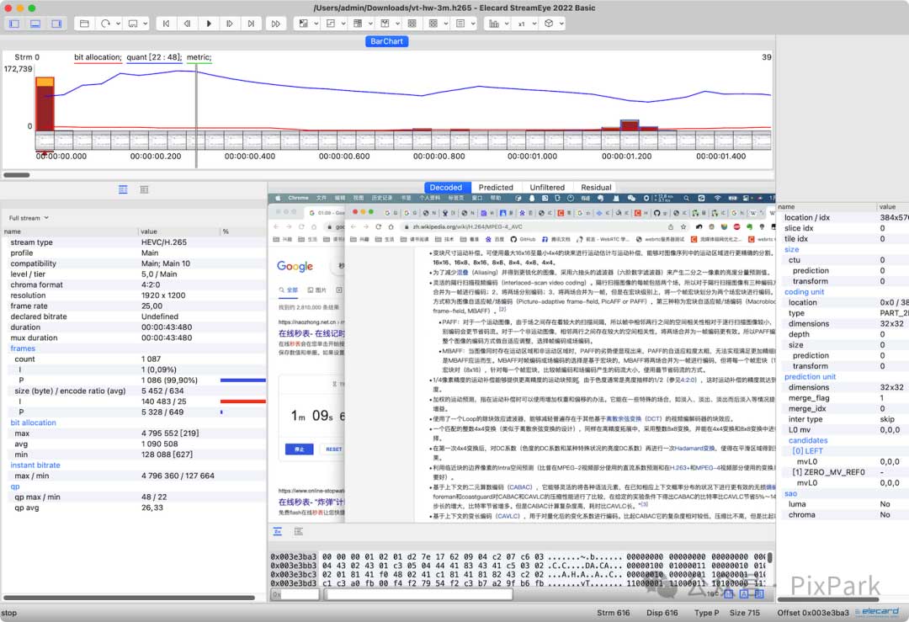
Task: Toggle the bottom panel layout button
Action: (x=35, y=24)
